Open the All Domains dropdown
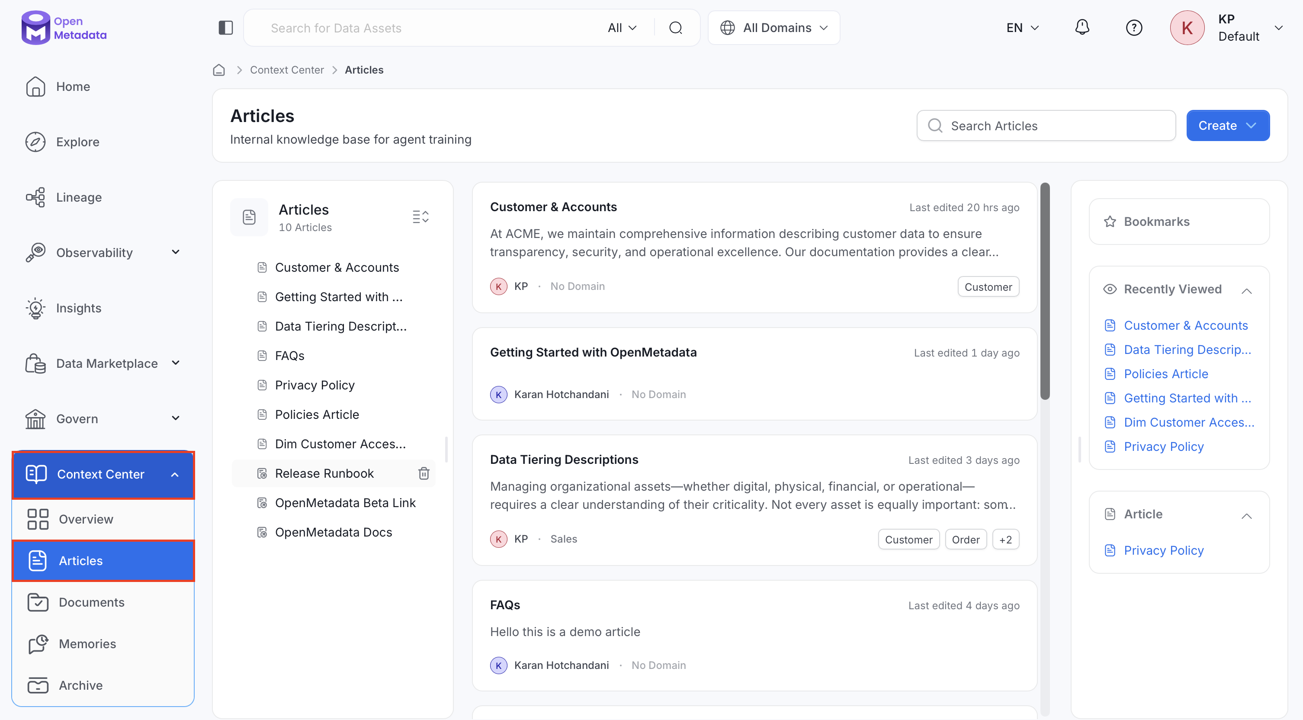Screen dimensions: 1303x720 774,28
